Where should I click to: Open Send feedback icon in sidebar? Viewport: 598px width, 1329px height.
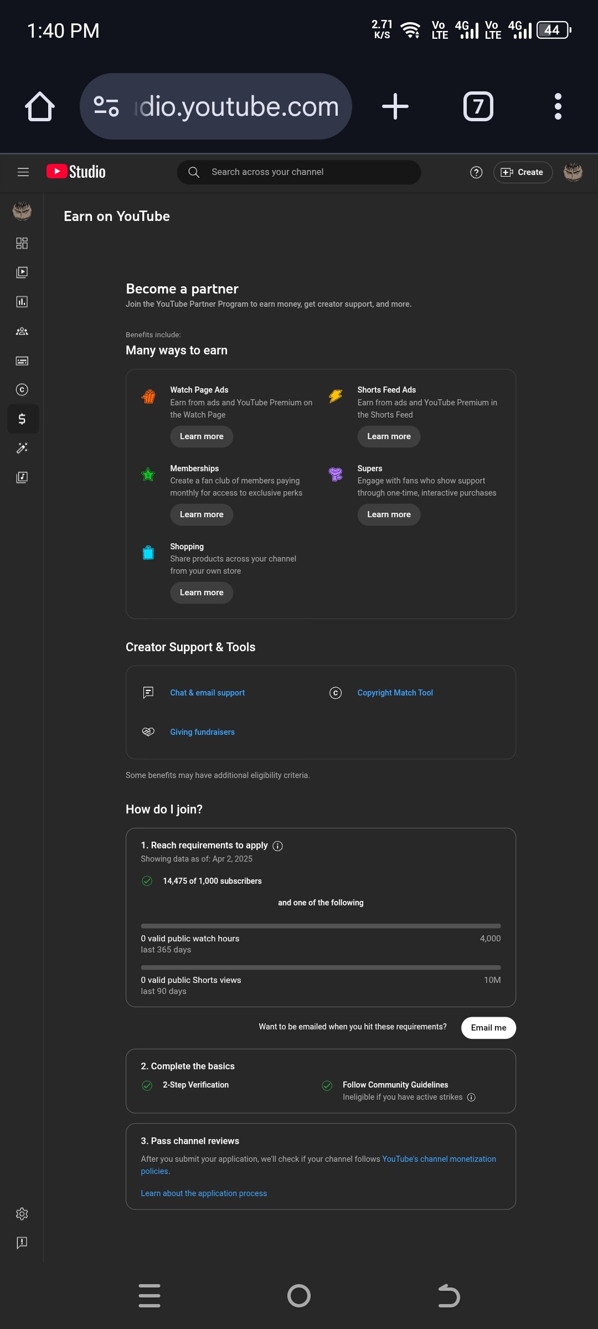tap(22, 1243)
